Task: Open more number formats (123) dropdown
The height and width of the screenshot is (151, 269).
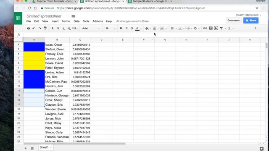Action: 75,29
